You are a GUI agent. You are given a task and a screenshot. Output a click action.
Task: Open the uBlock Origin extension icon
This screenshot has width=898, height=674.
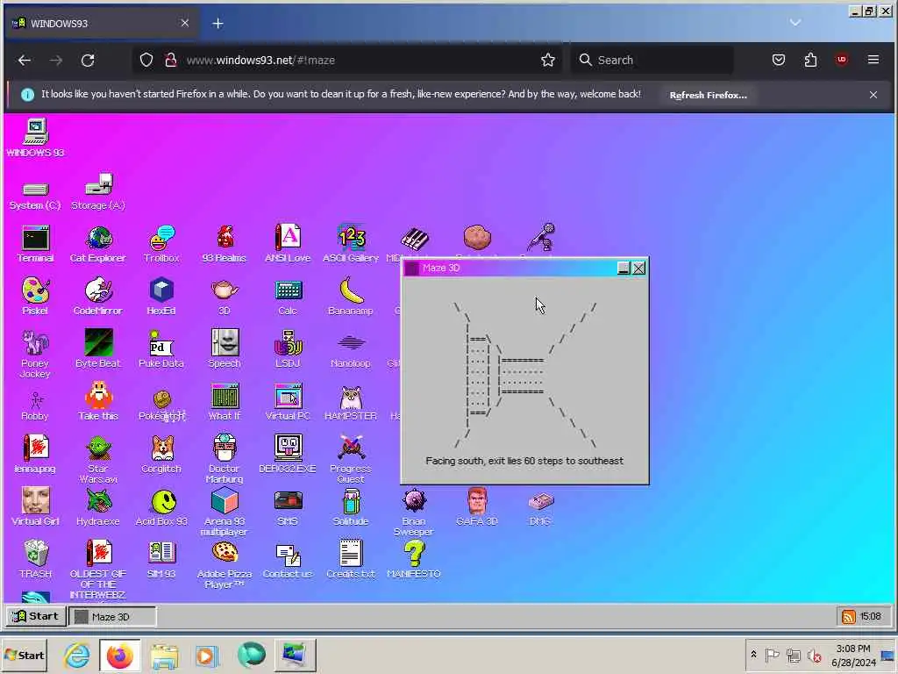[x=841, y=60]
